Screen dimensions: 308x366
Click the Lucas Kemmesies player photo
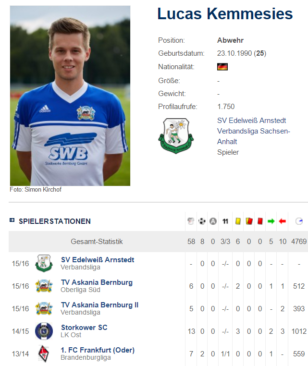click(70, 96)
